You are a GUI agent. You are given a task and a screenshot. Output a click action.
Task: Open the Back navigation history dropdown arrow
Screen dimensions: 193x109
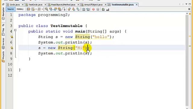click(36, 9)
